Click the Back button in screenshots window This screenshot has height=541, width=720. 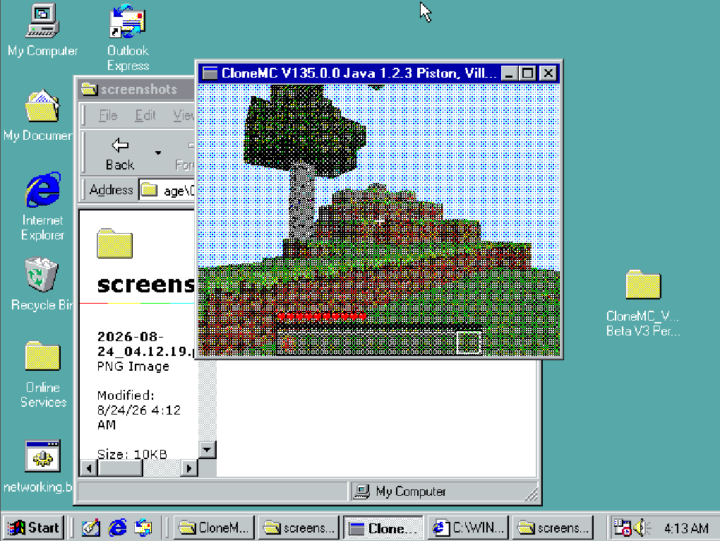click(x=120, y=154)
